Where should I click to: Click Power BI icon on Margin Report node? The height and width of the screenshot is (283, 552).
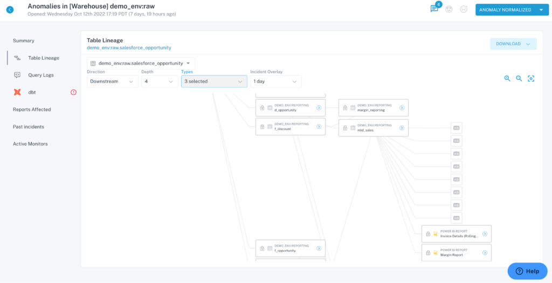coord(436,252)
